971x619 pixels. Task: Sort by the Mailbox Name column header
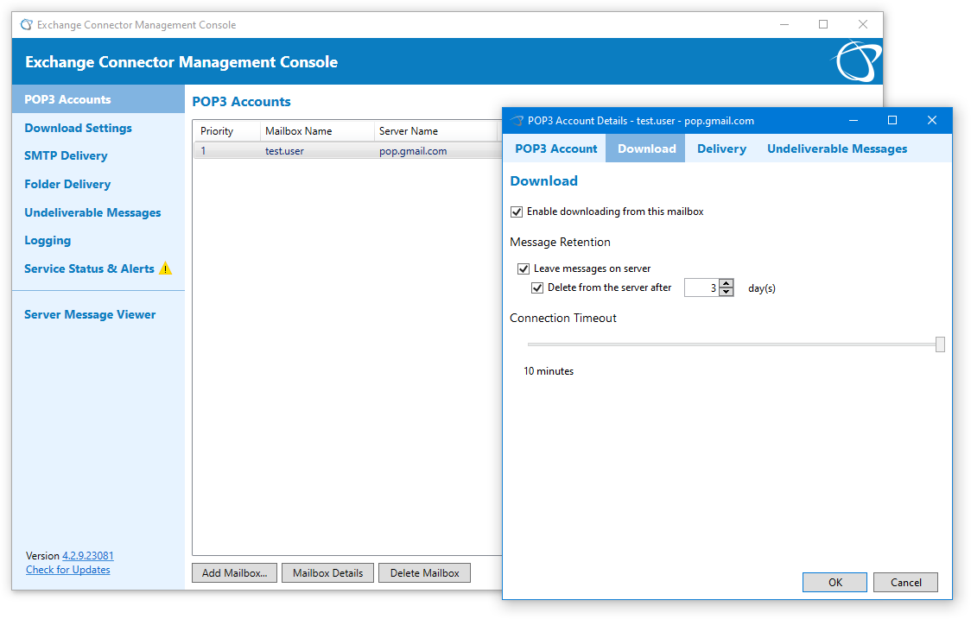point(317,131)
